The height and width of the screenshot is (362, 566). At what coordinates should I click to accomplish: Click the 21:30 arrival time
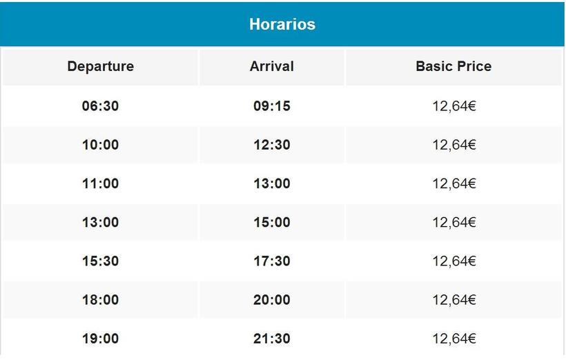271,339
